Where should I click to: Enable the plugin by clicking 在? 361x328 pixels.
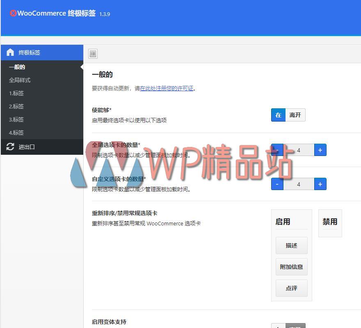tap(278, 115)
